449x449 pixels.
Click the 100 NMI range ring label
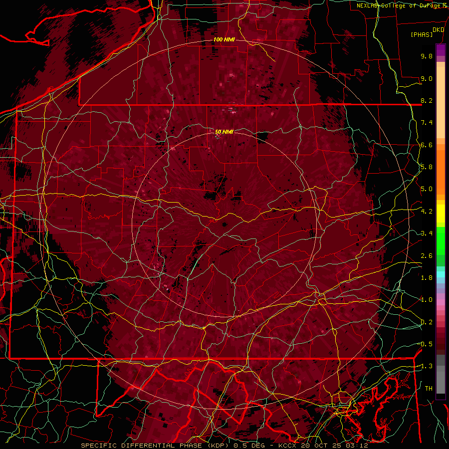(224, 39)
